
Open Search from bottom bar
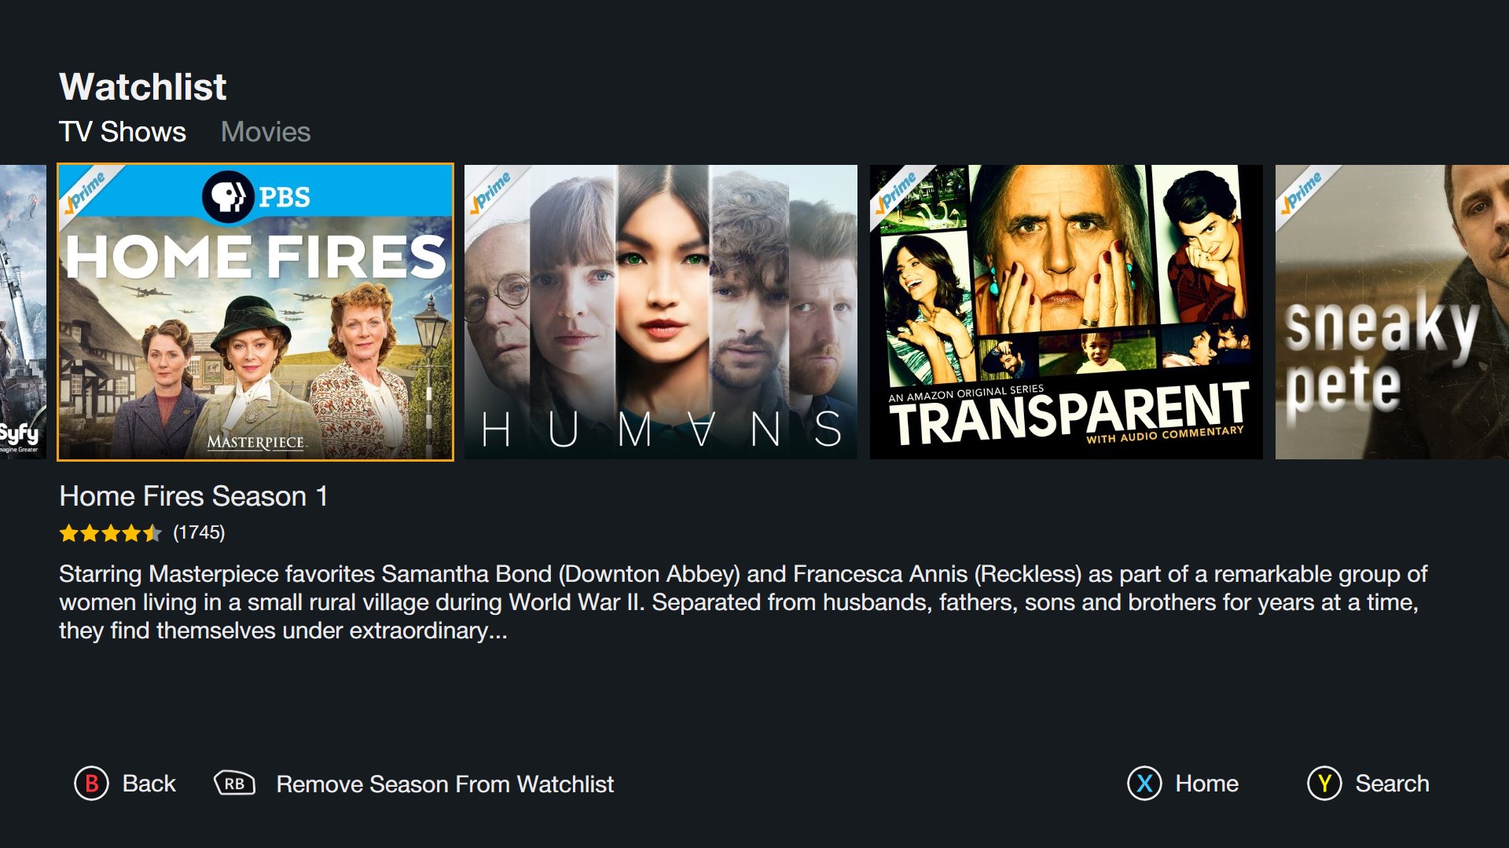coord(1392,784)
